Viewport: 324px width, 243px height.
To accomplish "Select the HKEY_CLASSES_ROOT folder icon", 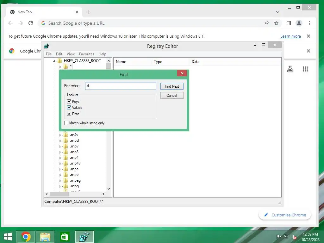I will point(60,60).
